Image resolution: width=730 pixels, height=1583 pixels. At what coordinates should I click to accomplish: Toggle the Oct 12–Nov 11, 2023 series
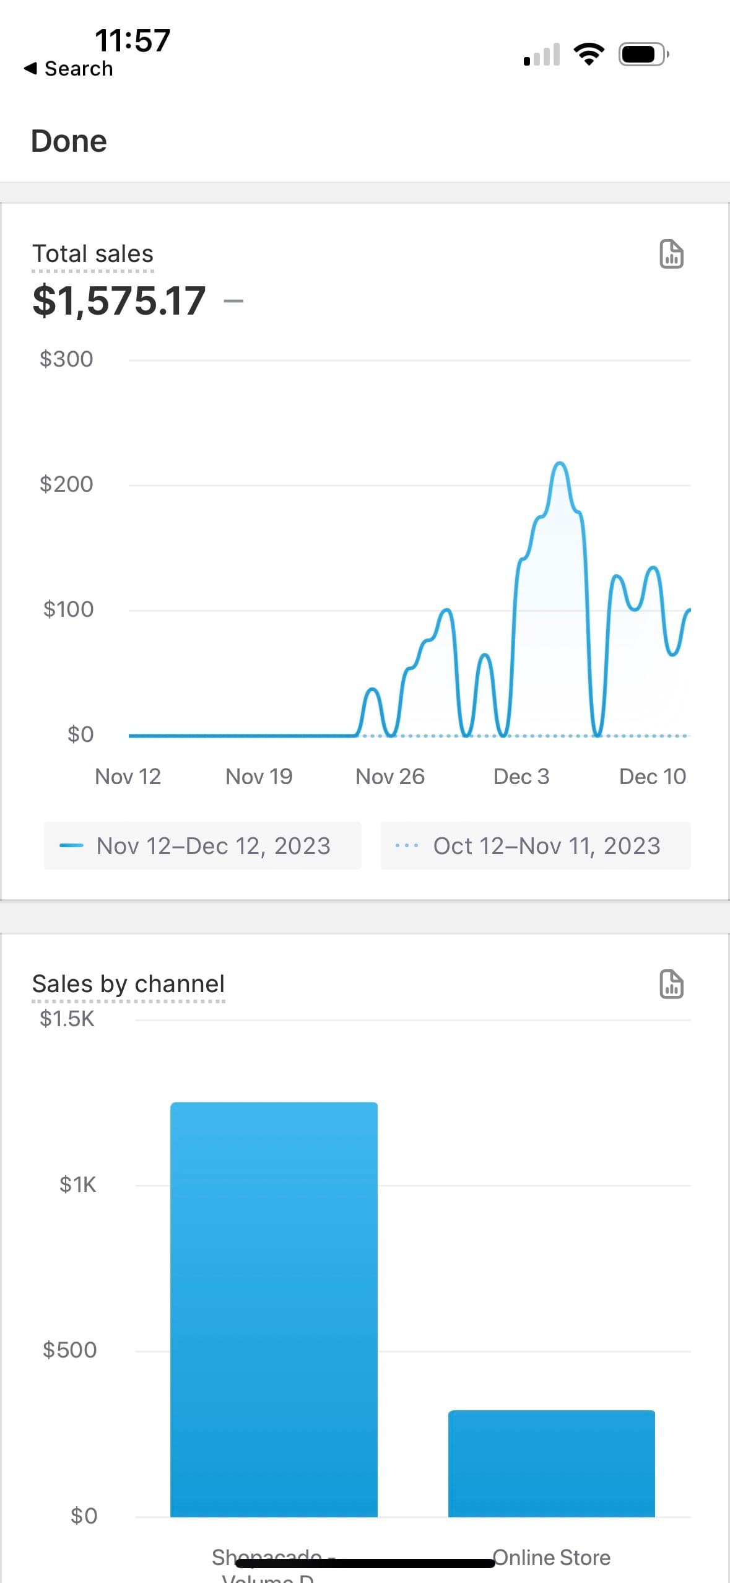point(536,846)
